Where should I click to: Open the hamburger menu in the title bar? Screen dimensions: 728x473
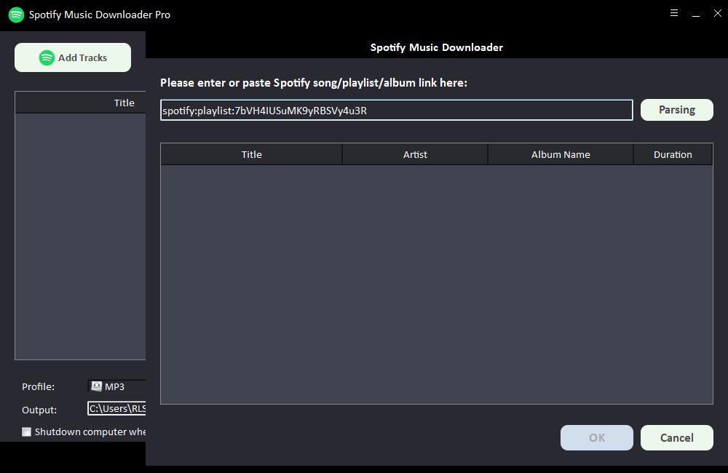674,13
